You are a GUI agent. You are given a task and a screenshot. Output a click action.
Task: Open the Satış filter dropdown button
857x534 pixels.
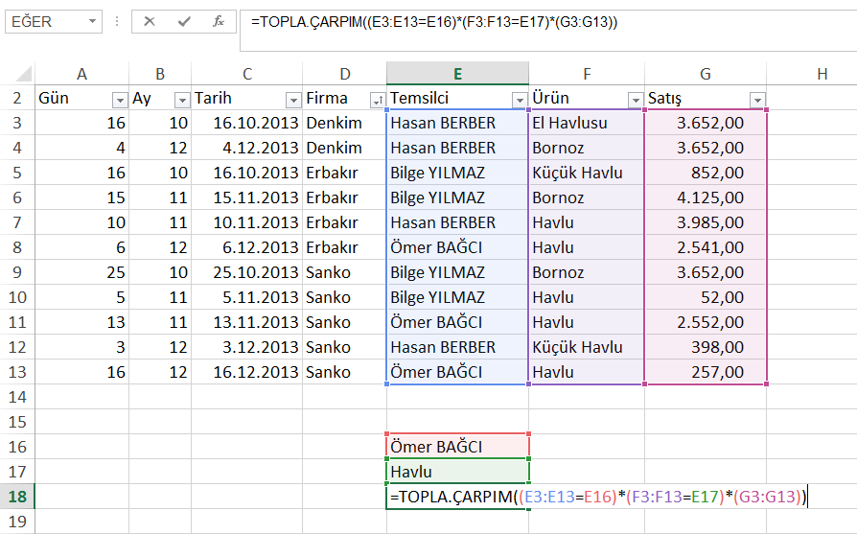tap(757, 99)
